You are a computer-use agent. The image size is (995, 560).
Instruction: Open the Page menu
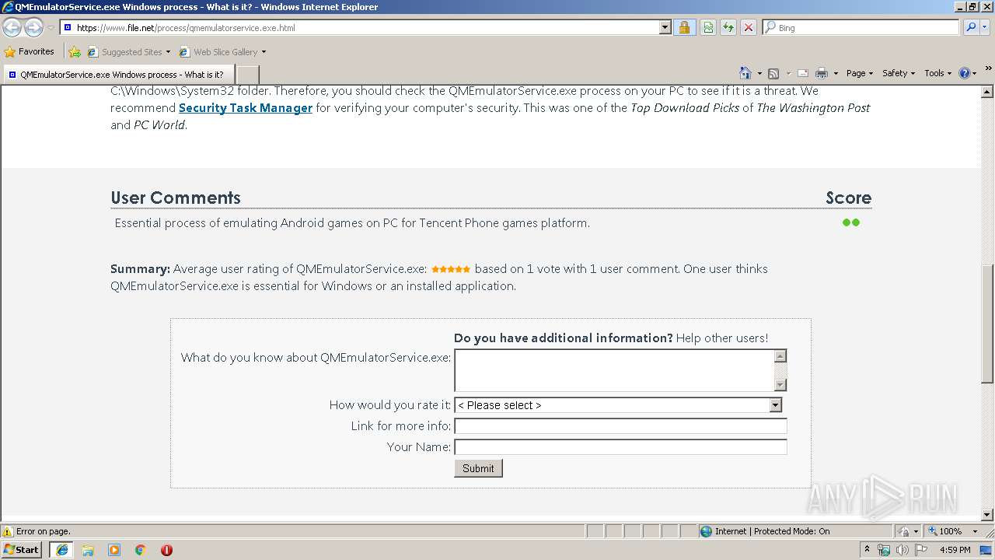point(859,73)
